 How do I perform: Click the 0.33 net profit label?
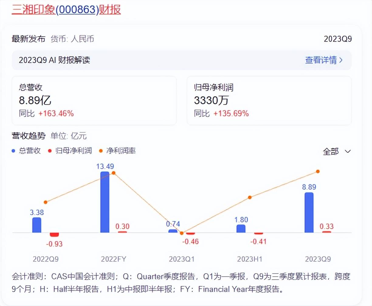[326, 226]
